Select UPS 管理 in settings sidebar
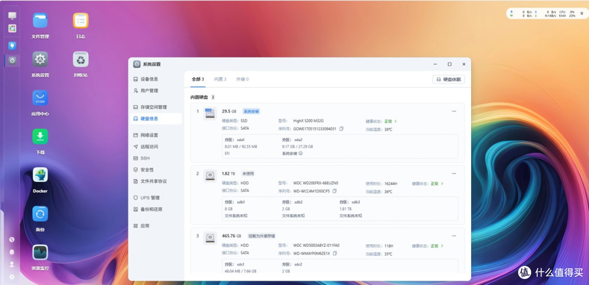Viewport: 589px width, 285px height. [156, 198]
